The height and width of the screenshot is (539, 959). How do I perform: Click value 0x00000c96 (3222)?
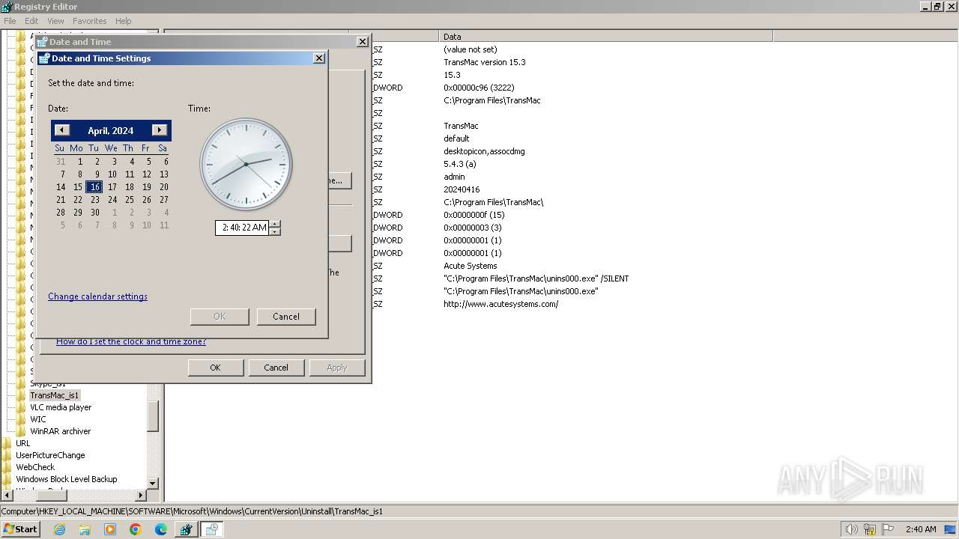479,88
